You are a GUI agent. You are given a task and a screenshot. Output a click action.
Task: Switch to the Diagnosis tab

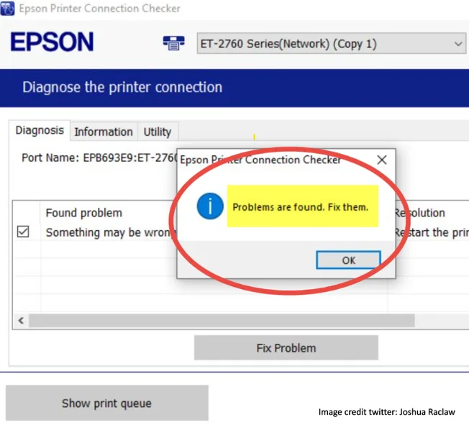point(40,130)
